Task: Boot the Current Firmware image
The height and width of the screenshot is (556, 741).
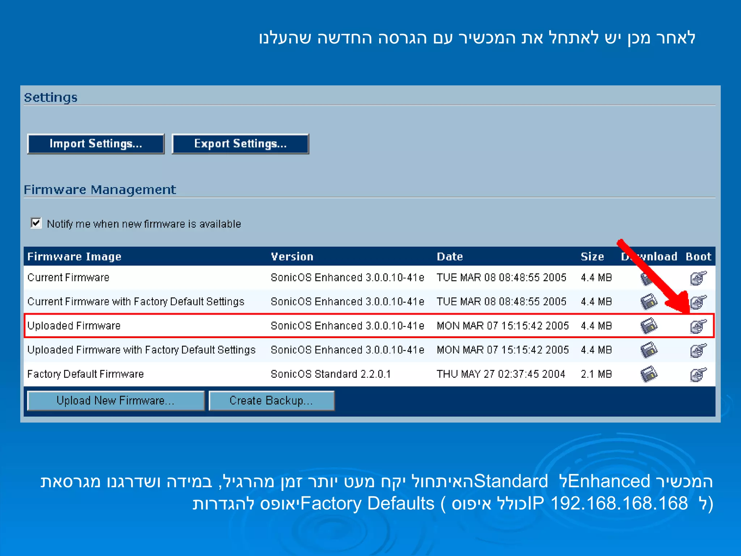Action: coord(698,278)
